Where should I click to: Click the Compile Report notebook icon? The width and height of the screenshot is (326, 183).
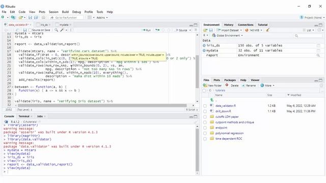72,30
